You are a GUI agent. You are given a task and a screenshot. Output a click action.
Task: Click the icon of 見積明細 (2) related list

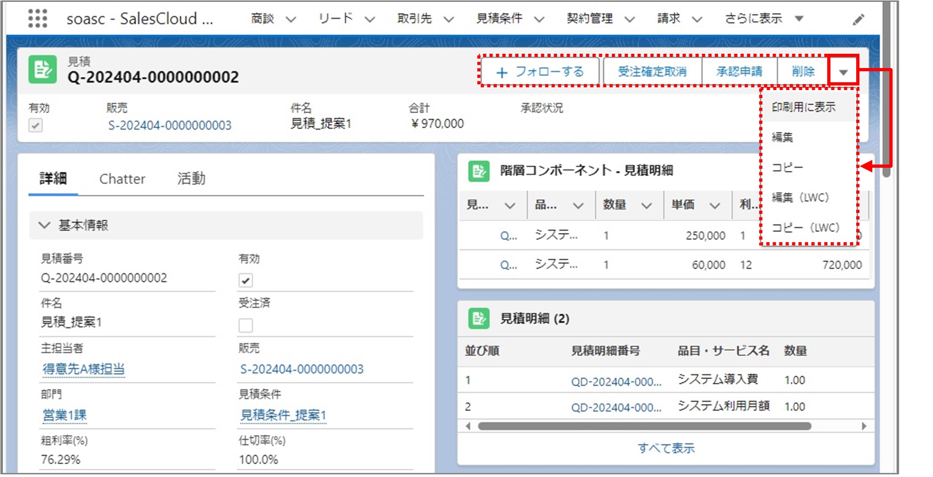479,318
